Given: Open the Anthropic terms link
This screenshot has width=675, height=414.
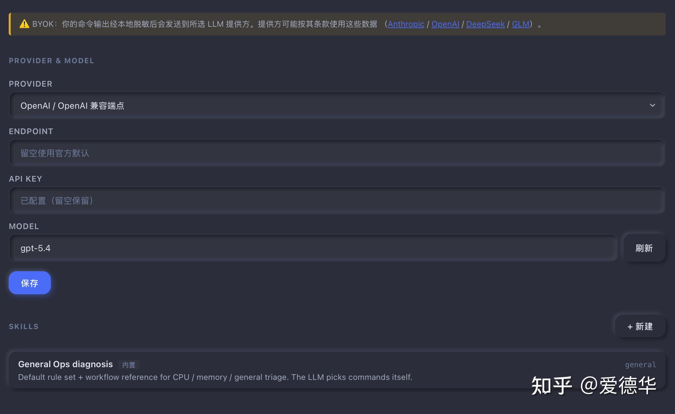Looking at the screenshot, I should click(x=406, y=24).
